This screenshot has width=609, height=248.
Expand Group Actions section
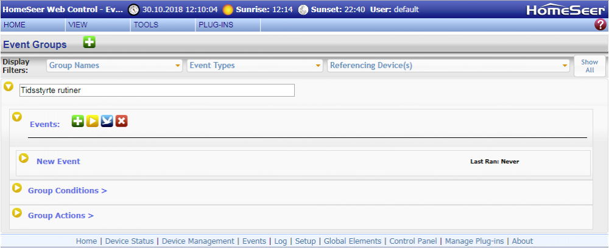coord(17,213)
